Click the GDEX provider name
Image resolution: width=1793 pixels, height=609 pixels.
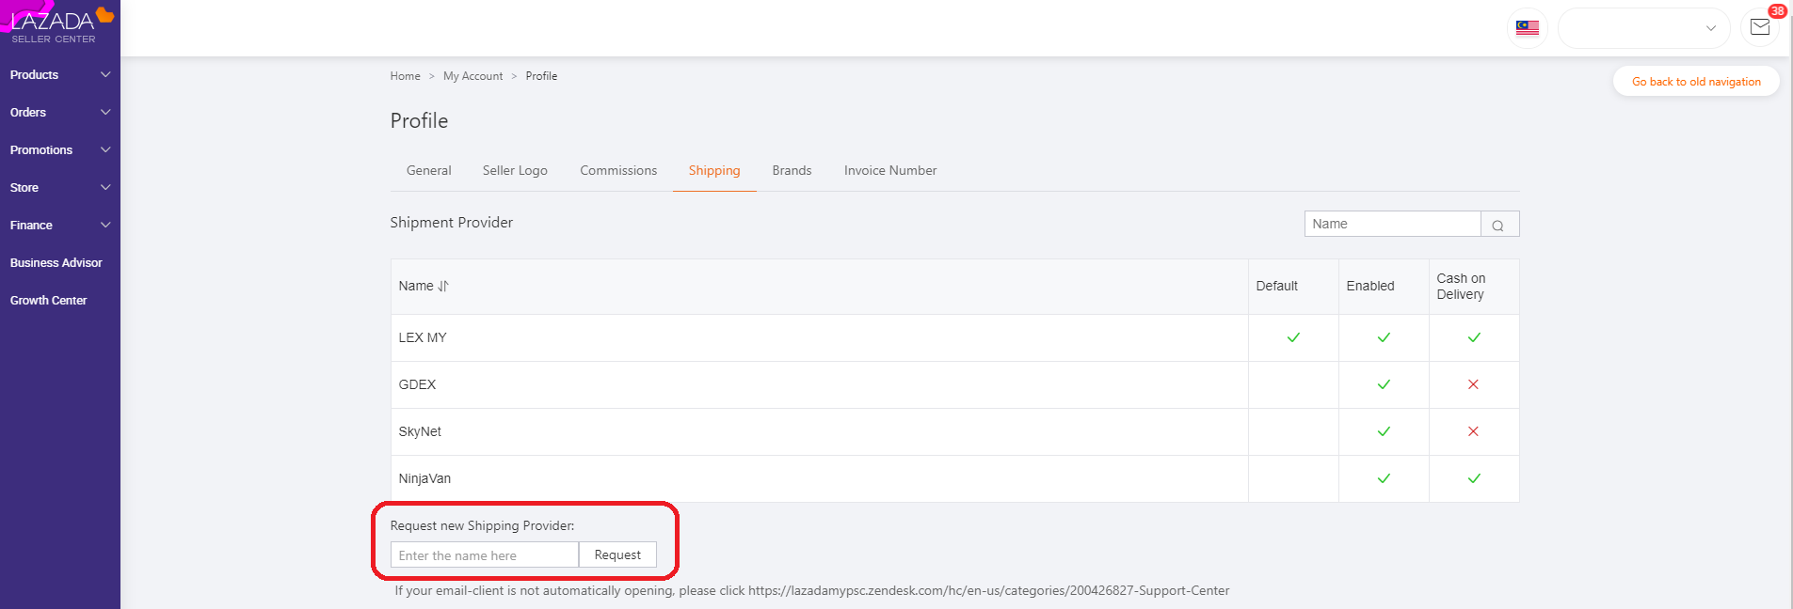(417, 384)
